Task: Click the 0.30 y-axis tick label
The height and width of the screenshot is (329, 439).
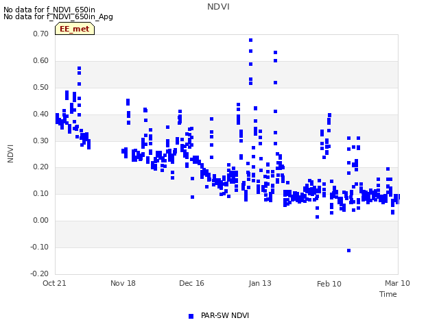Action: click(40, 141)
